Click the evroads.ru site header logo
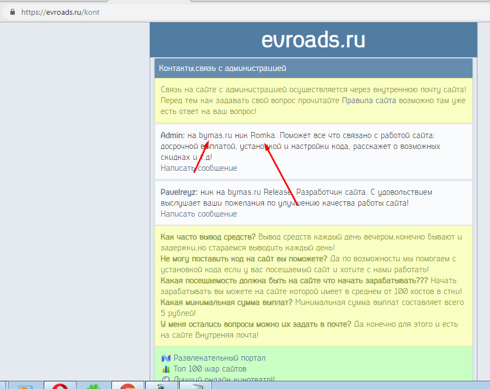Viewport: 490px width, 389px height. 313,40
